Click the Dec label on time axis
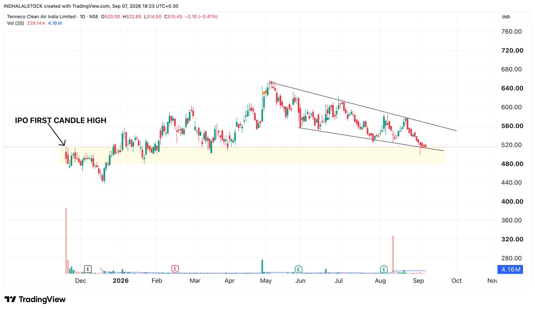Image resolution: width=535 pixels, height=311 pixels. (x=80, y=281)
